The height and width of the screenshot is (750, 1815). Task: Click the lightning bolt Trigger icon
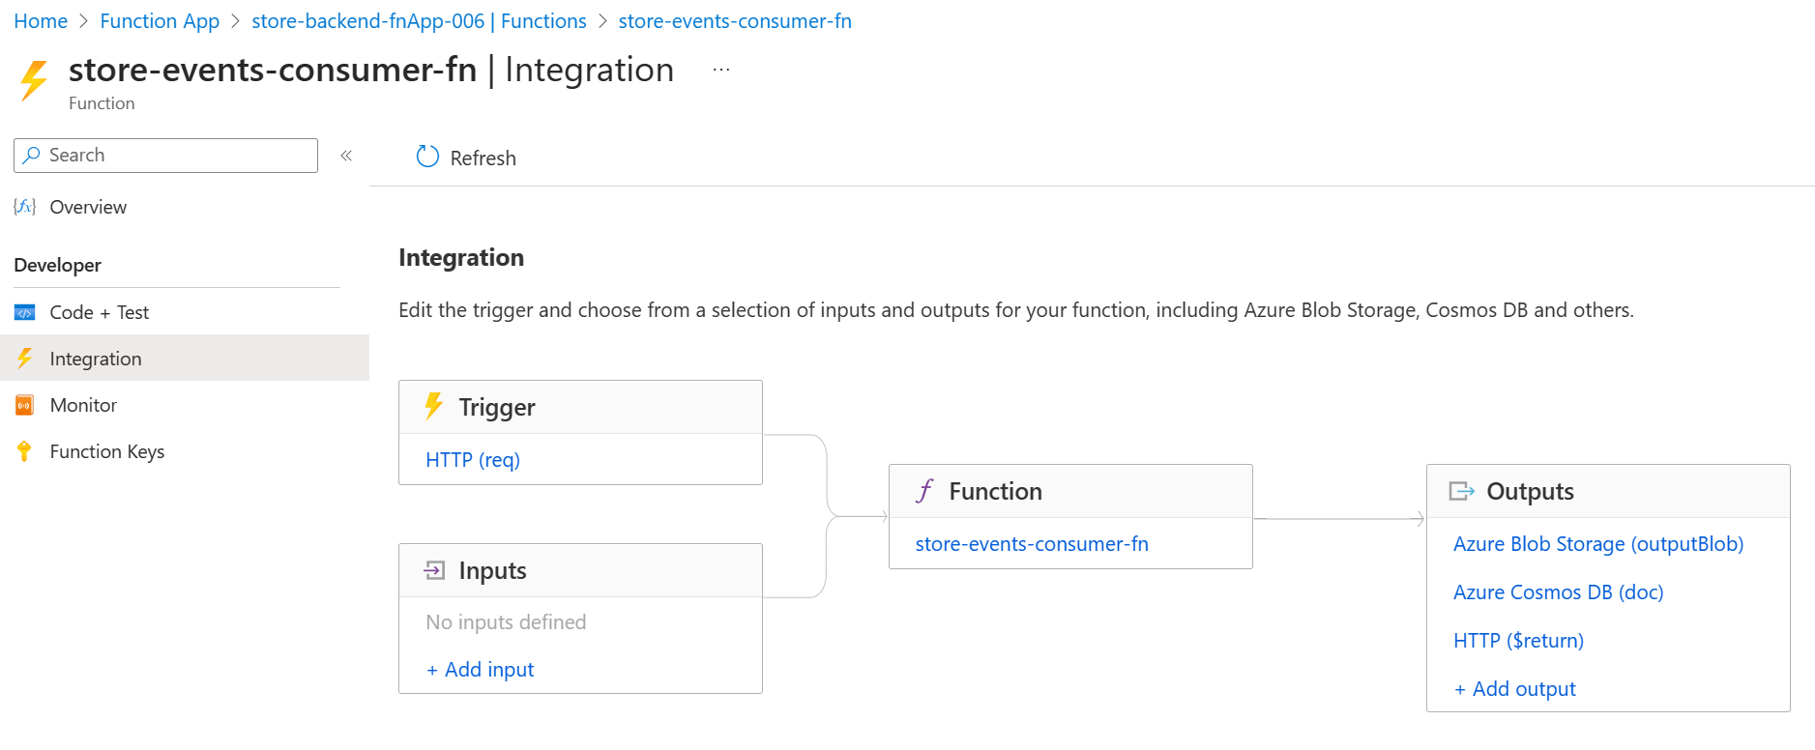click(x=434, y=406)
